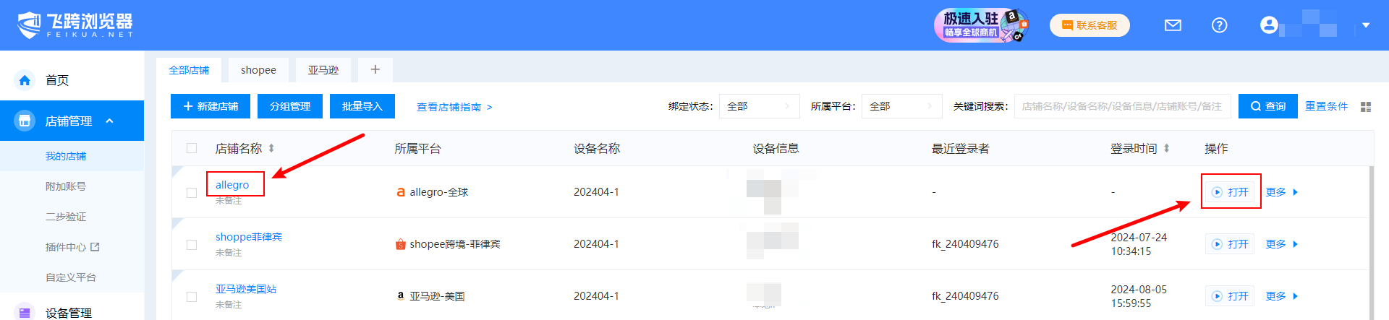Viewport: 1389px width, 320px height.
Task: Click the home icon in sidebar
Action: [25, 80]
